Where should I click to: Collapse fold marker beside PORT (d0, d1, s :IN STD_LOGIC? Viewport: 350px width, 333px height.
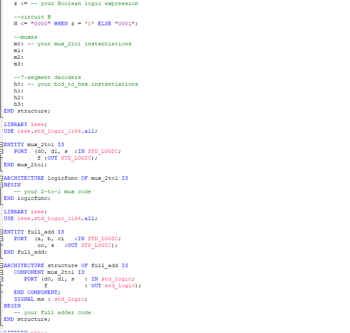click(1, 151)
